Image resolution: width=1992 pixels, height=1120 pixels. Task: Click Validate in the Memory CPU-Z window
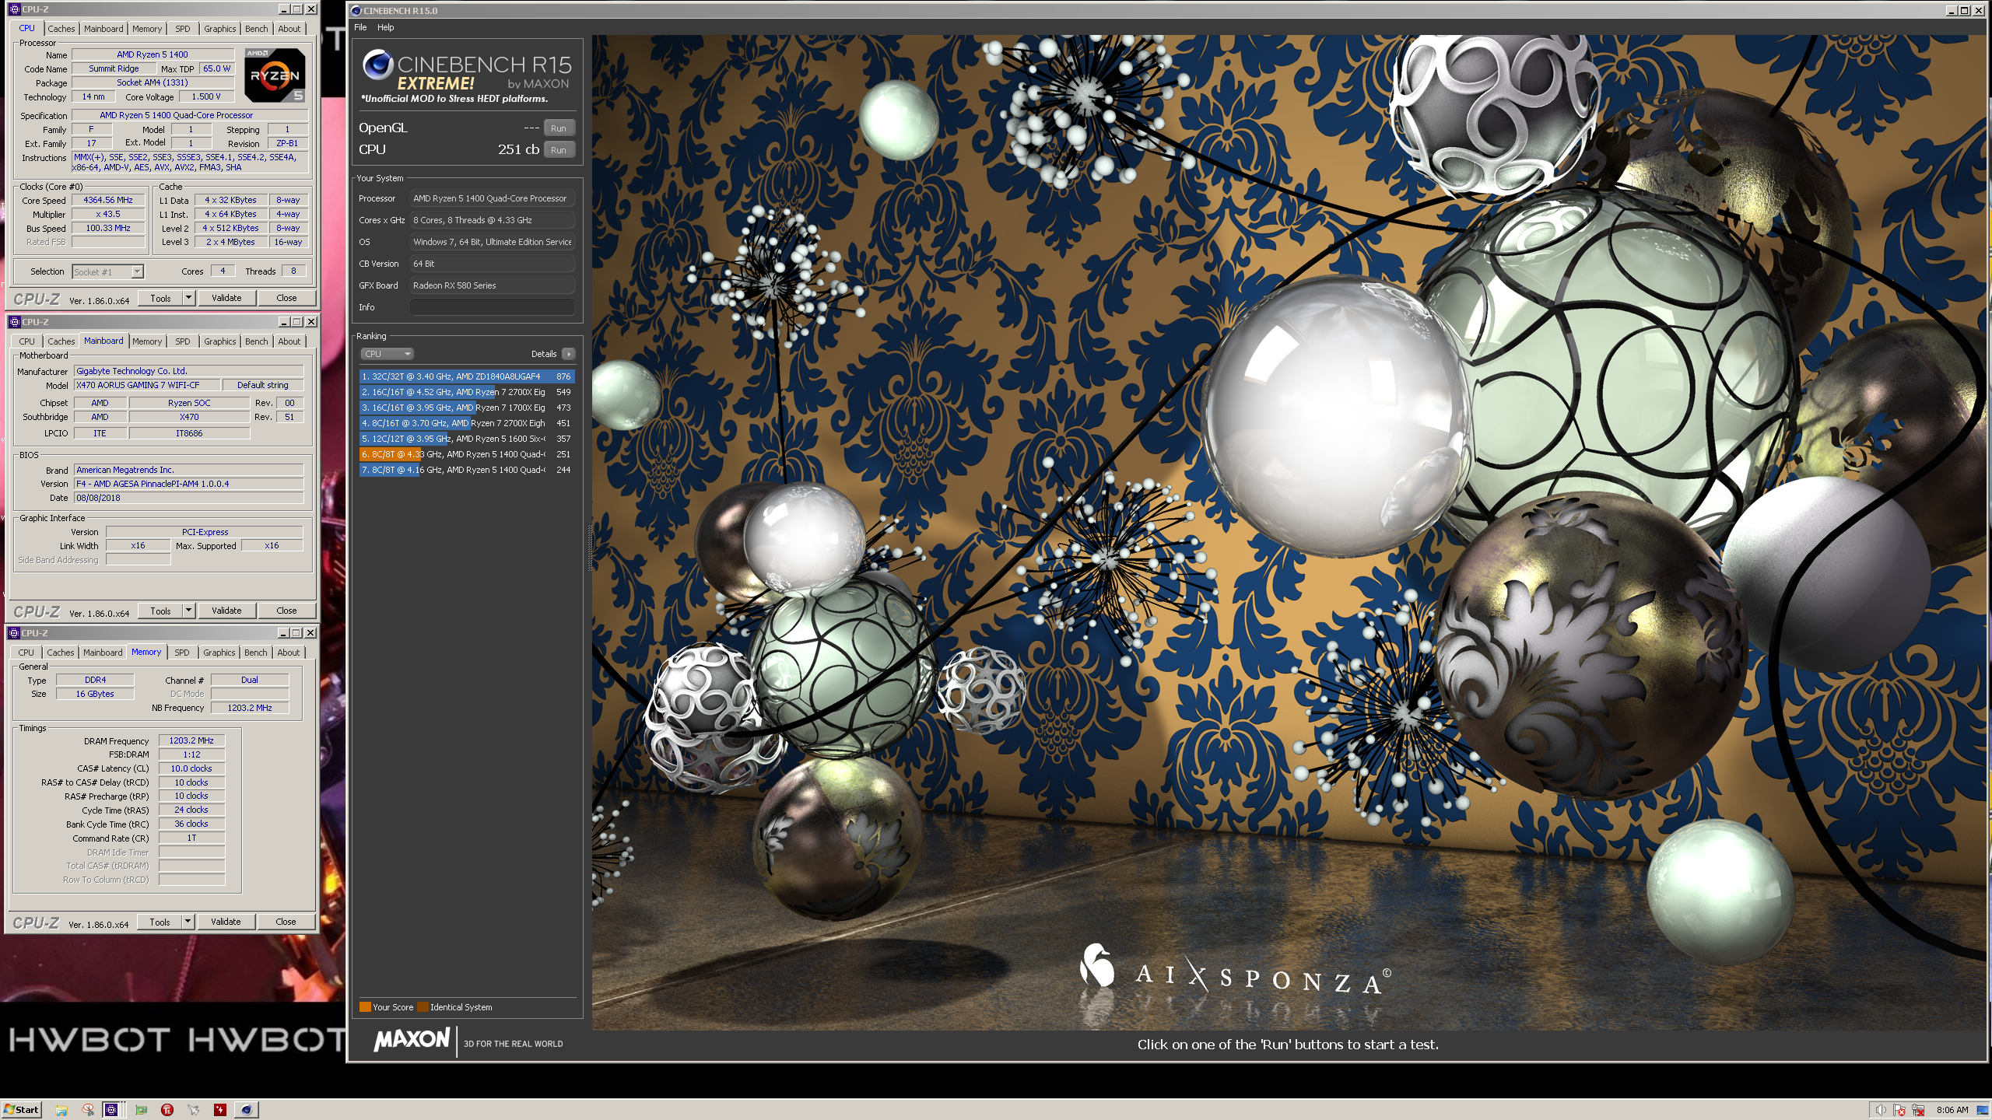click(x=226, y=922)
